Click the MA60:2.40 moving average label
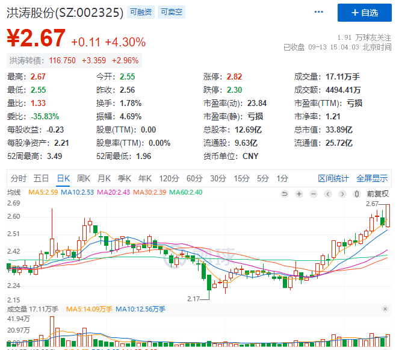Image resolution: width=396 pixels, height=350 pixels. 185,192
